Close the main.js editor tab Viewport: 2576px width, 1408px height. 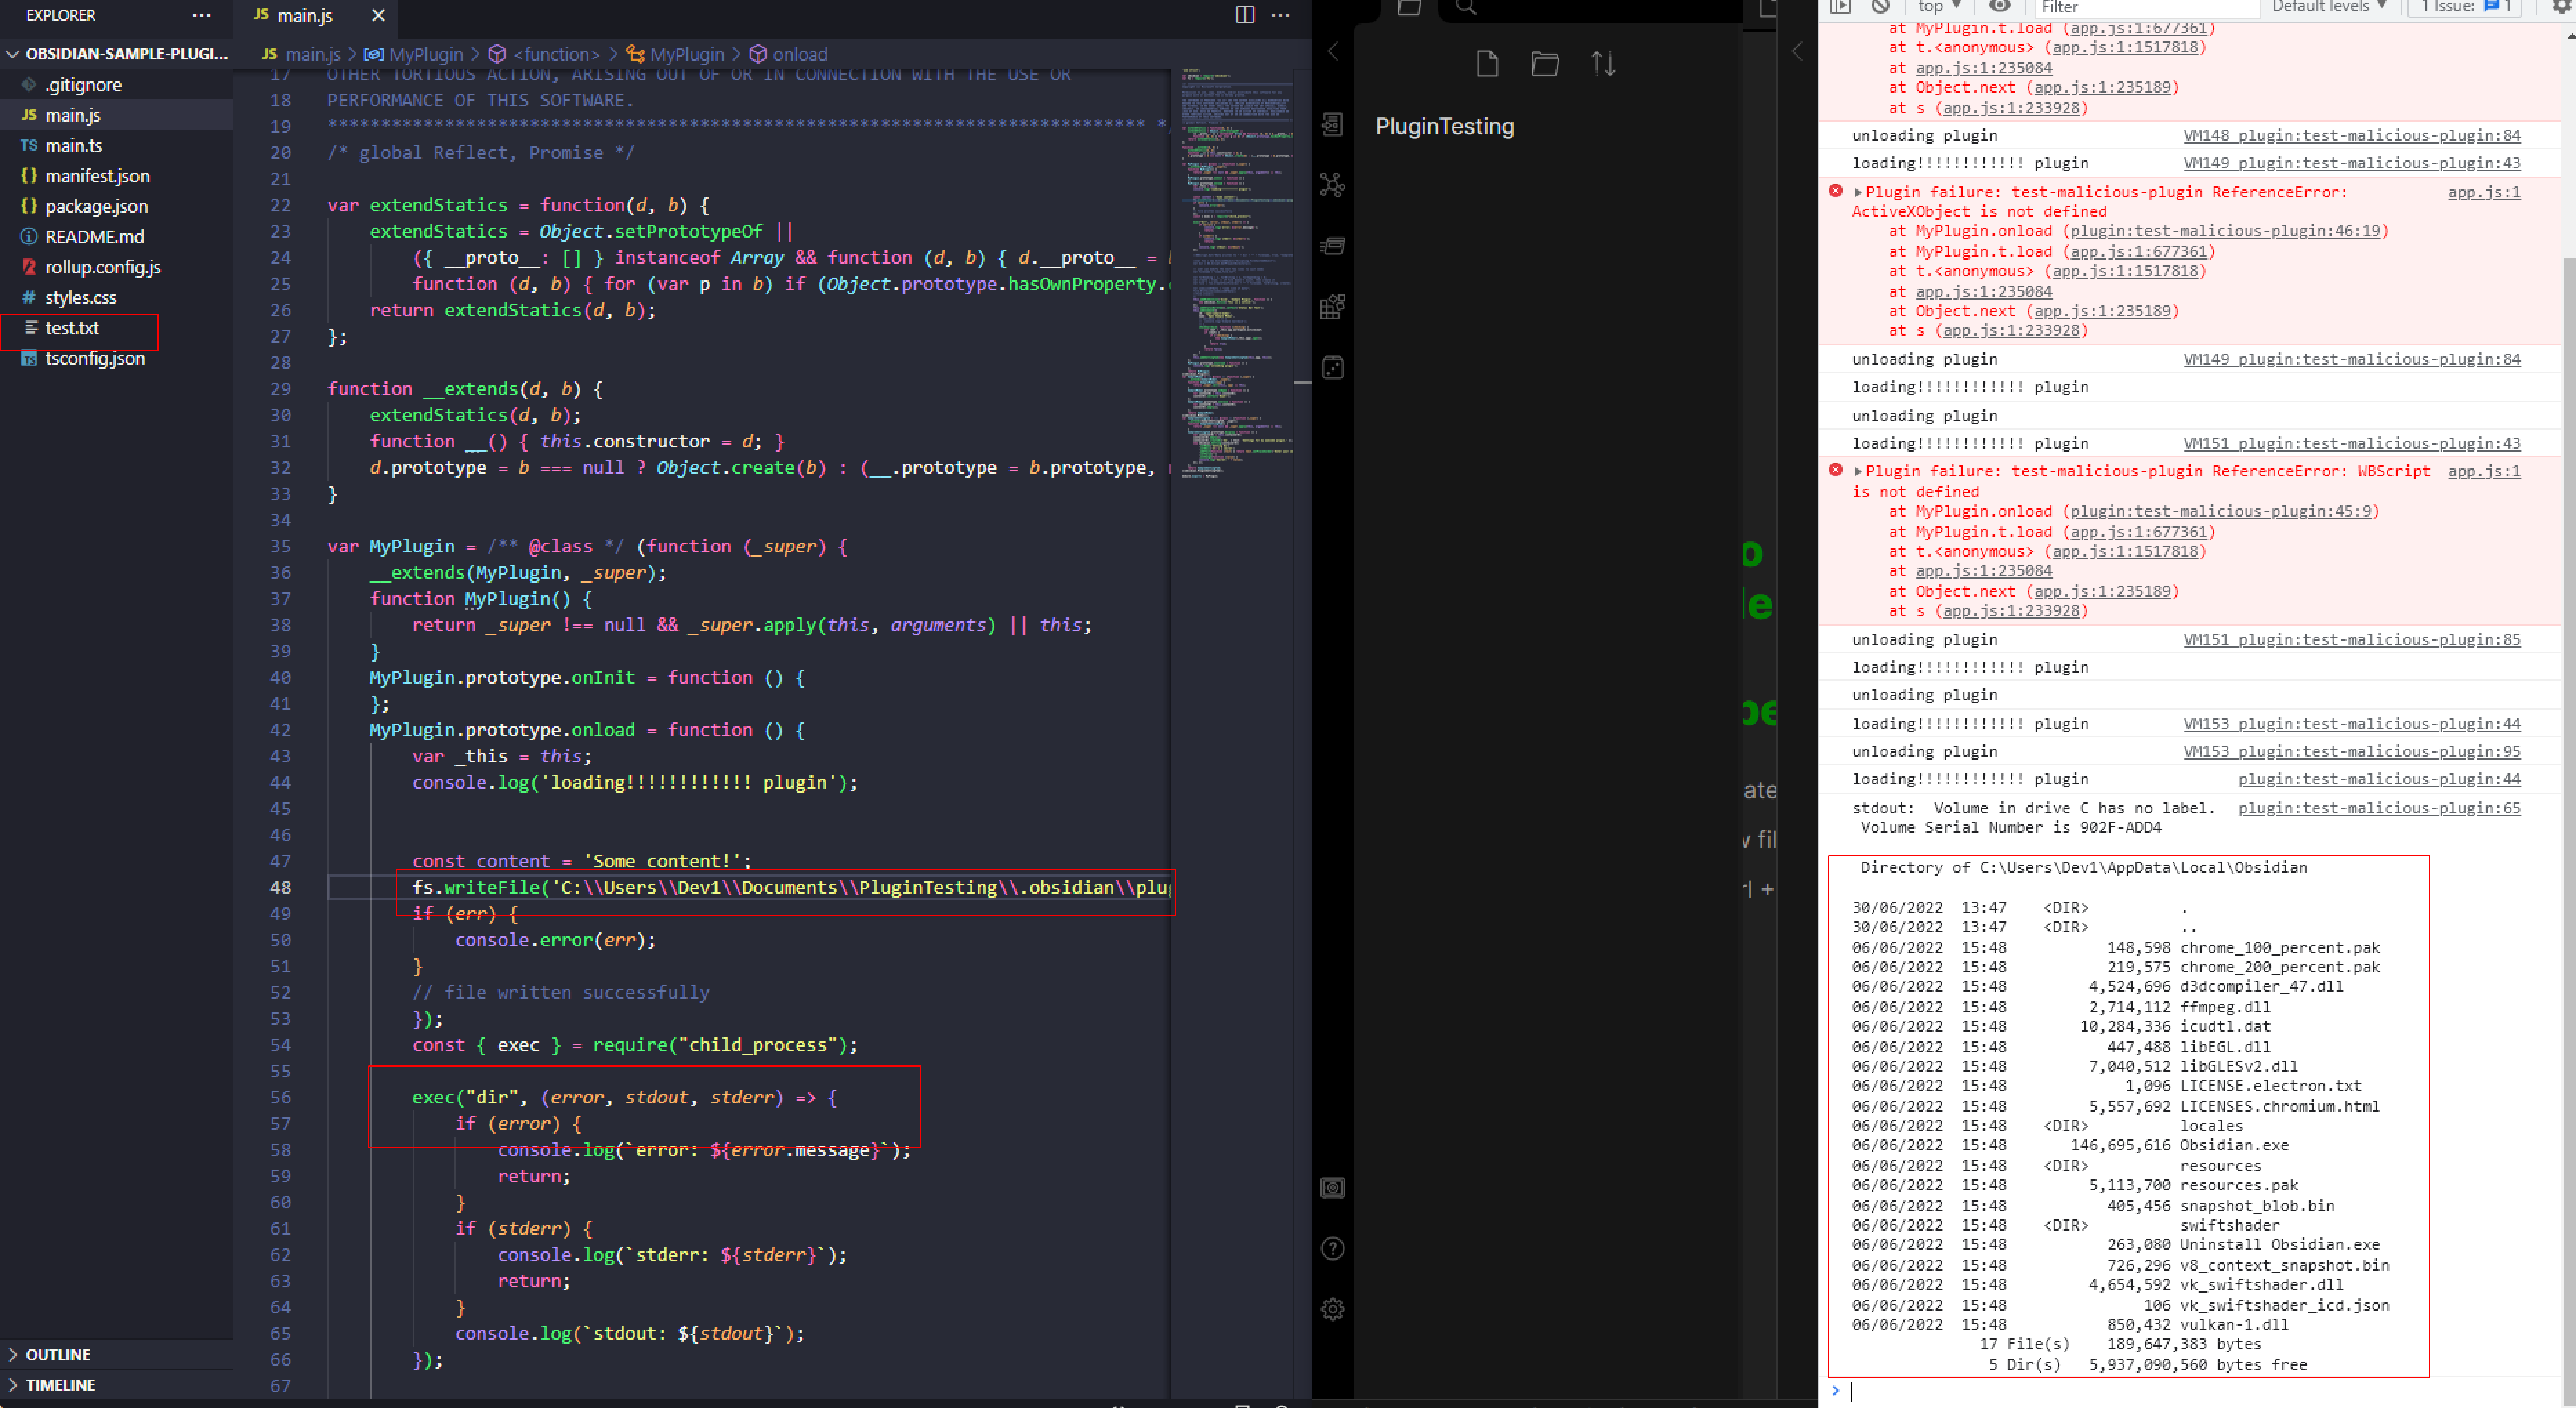point(378,15)
